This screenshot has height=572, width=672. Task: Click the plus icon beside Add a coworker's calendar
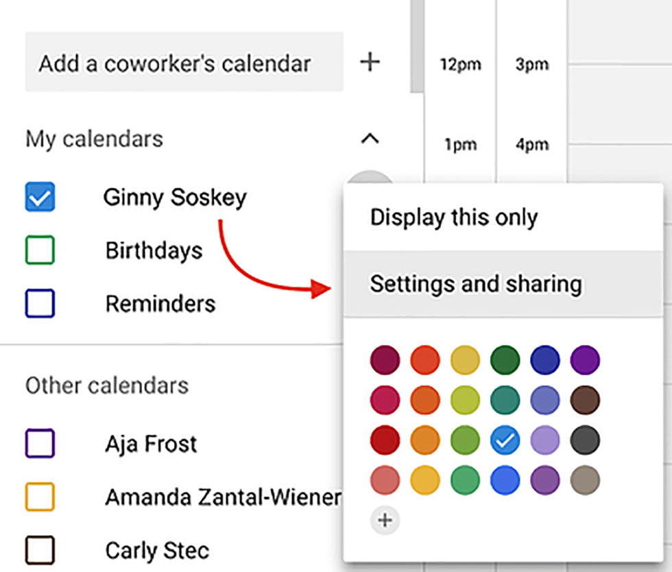pyautogui.click(x=370, y=62)
